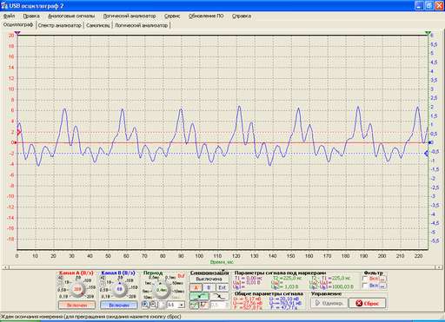Screen dimensions: 445x322
Task: Open settings button beside blue filter Вкл
Action: (x=383, y=286)
